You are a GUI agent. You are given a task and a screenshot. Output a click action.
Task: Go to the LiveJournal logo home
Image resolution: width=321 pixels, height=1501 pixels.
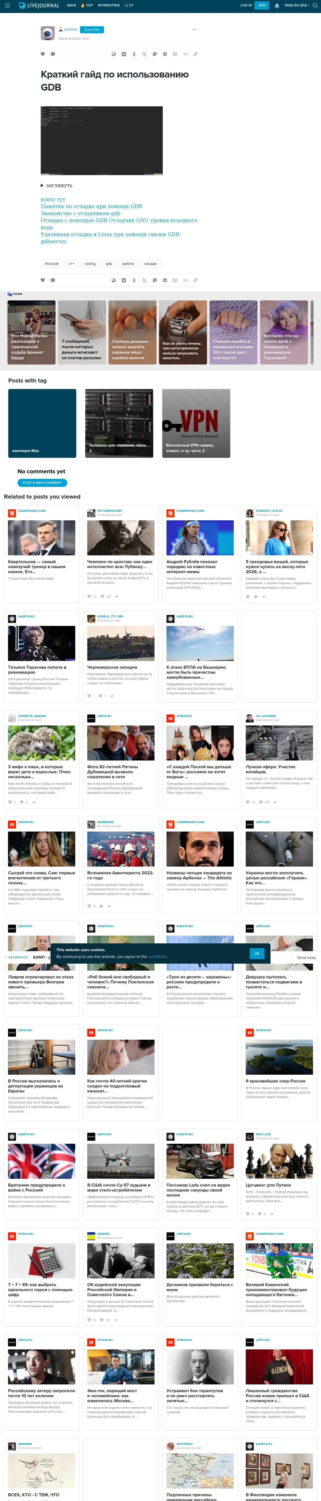pyautogui.click(x=39, y=5)
